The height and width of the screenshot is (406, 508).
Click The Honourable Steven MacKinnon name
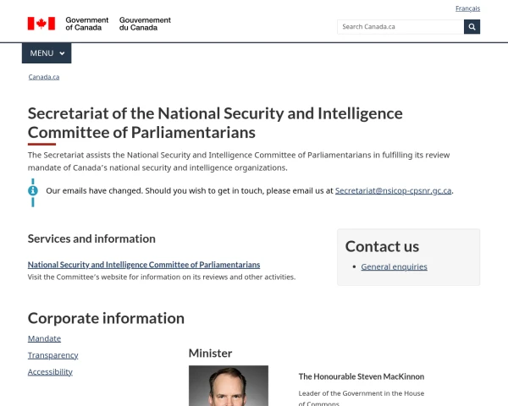click(361, 376)
